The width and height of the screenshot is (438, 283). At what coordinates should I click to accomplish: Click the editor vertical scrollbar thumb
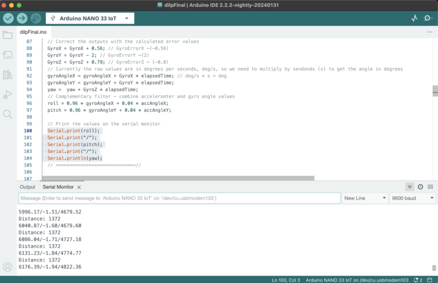click(x=435, y=91)
